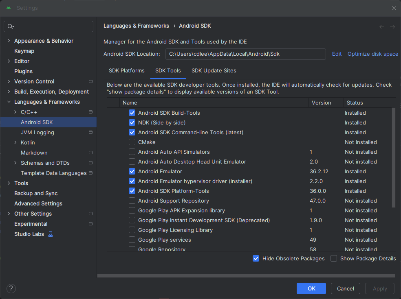Open the SDK Update Sites tab

point(214,71)
